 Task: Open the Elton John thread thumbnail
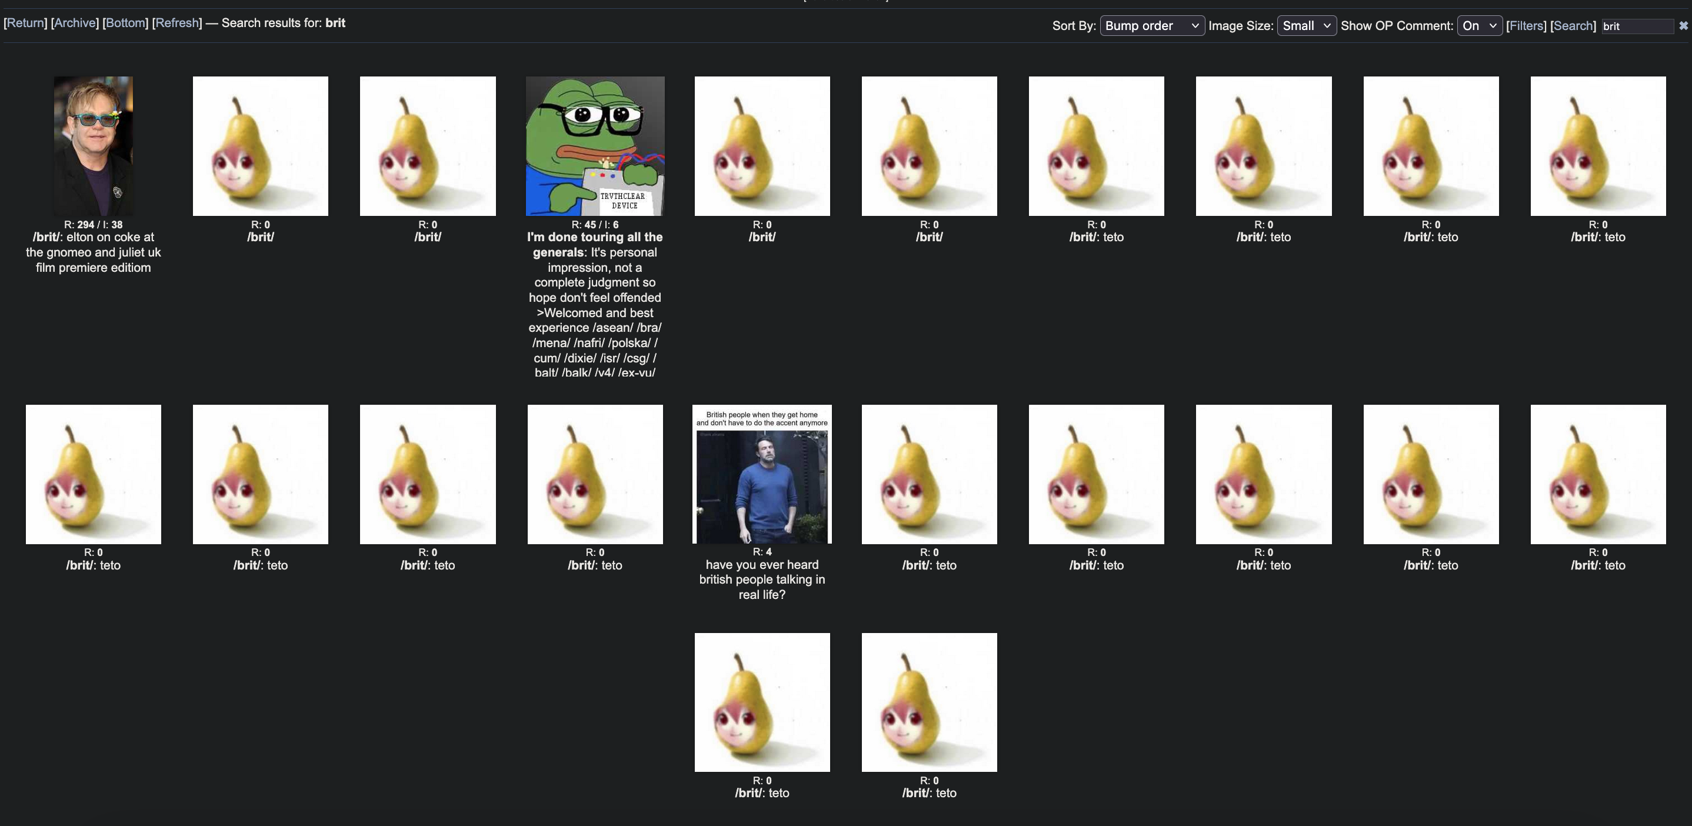[94, 146]
